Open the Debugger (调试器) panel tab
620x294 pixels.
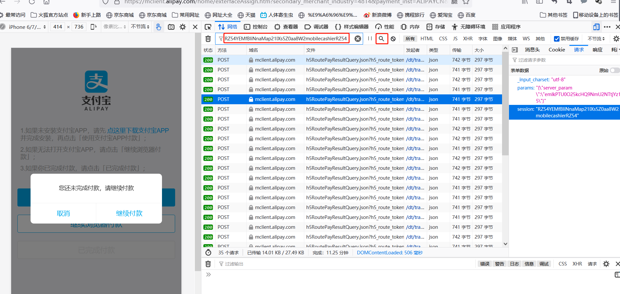coord(316,27)
